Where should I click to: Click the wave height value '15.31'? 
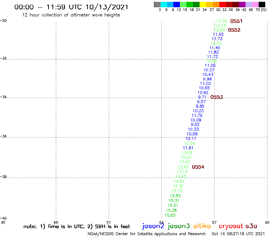point(173,206)
